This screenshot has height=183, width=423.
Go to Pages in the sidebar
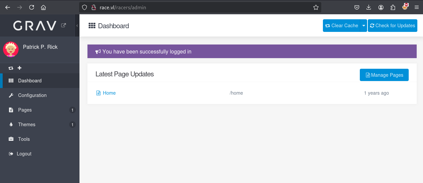[x=40, y=110]
